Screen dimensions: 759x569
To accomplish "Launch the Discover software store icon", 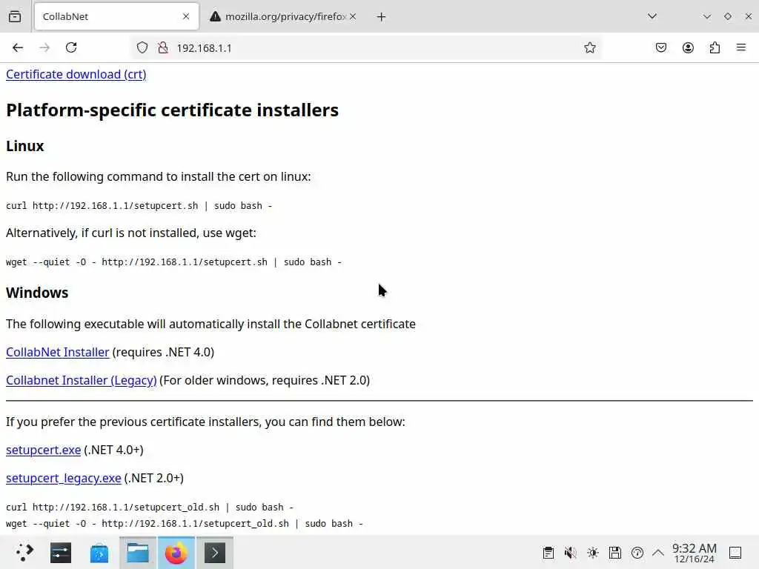I will (99, 553).
